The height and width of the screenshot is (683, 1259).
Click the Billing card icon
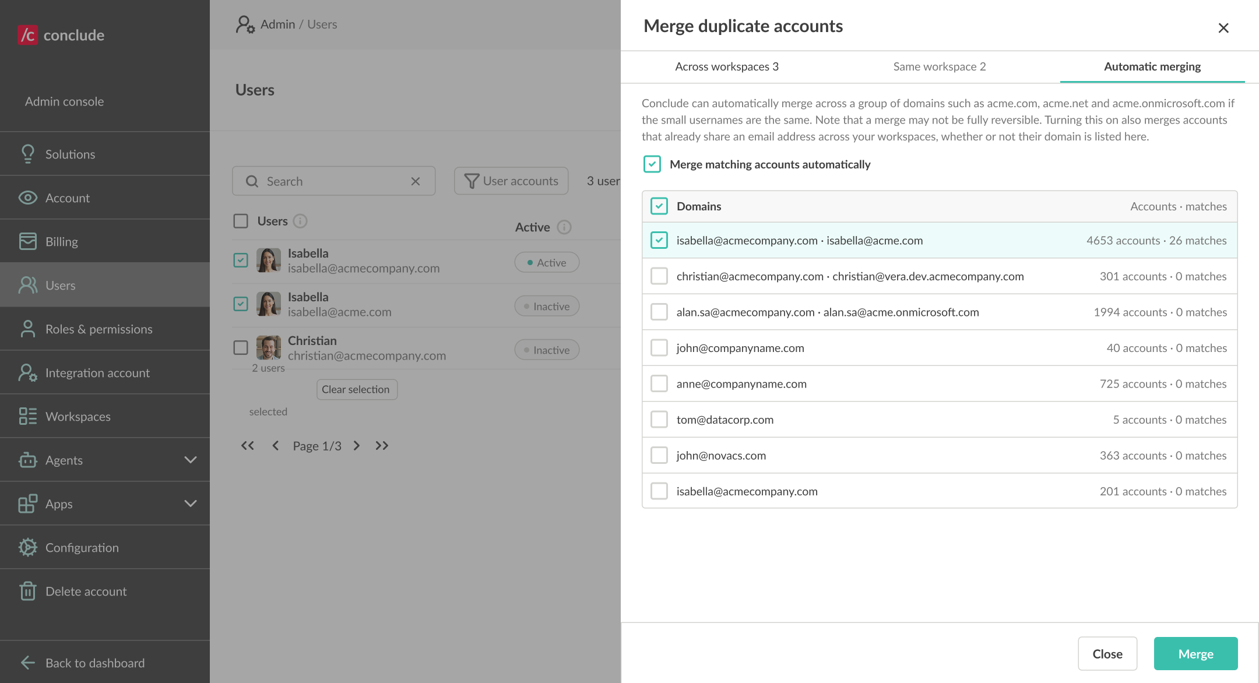(x=27, y=241)
